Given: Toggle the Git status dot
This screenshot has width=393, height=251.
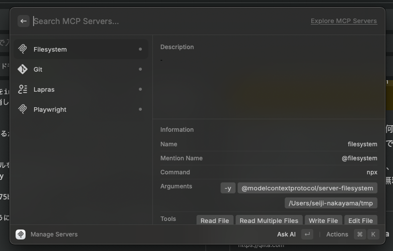Looking at the screenshot, I should pyautogui.click(x=140, y=69).
